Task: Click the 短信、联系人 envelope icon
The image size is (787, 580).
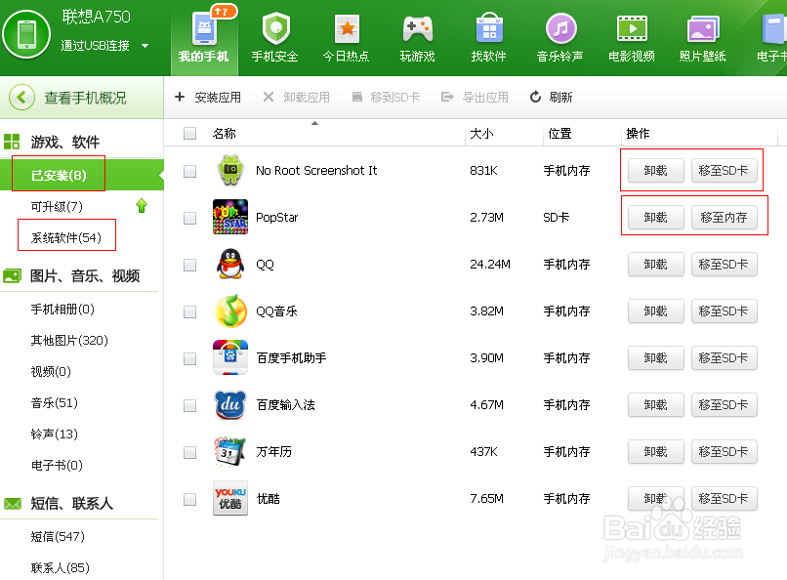Action: [13, 503]
